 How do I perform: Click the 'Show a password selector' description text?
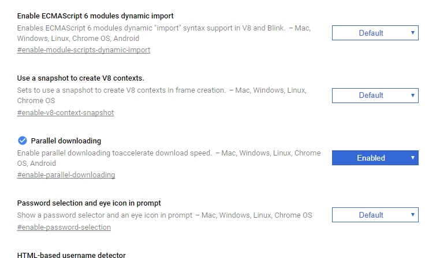click(x=104, y=215)
